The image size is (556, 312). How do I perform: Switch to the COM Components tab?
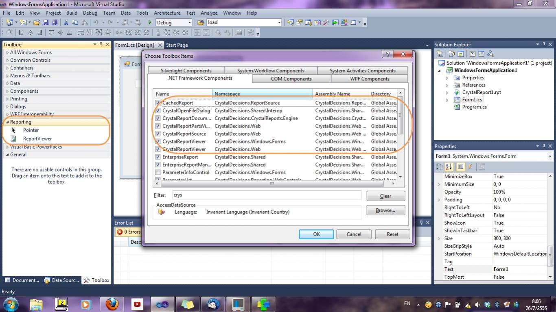(x=291, y=79)
